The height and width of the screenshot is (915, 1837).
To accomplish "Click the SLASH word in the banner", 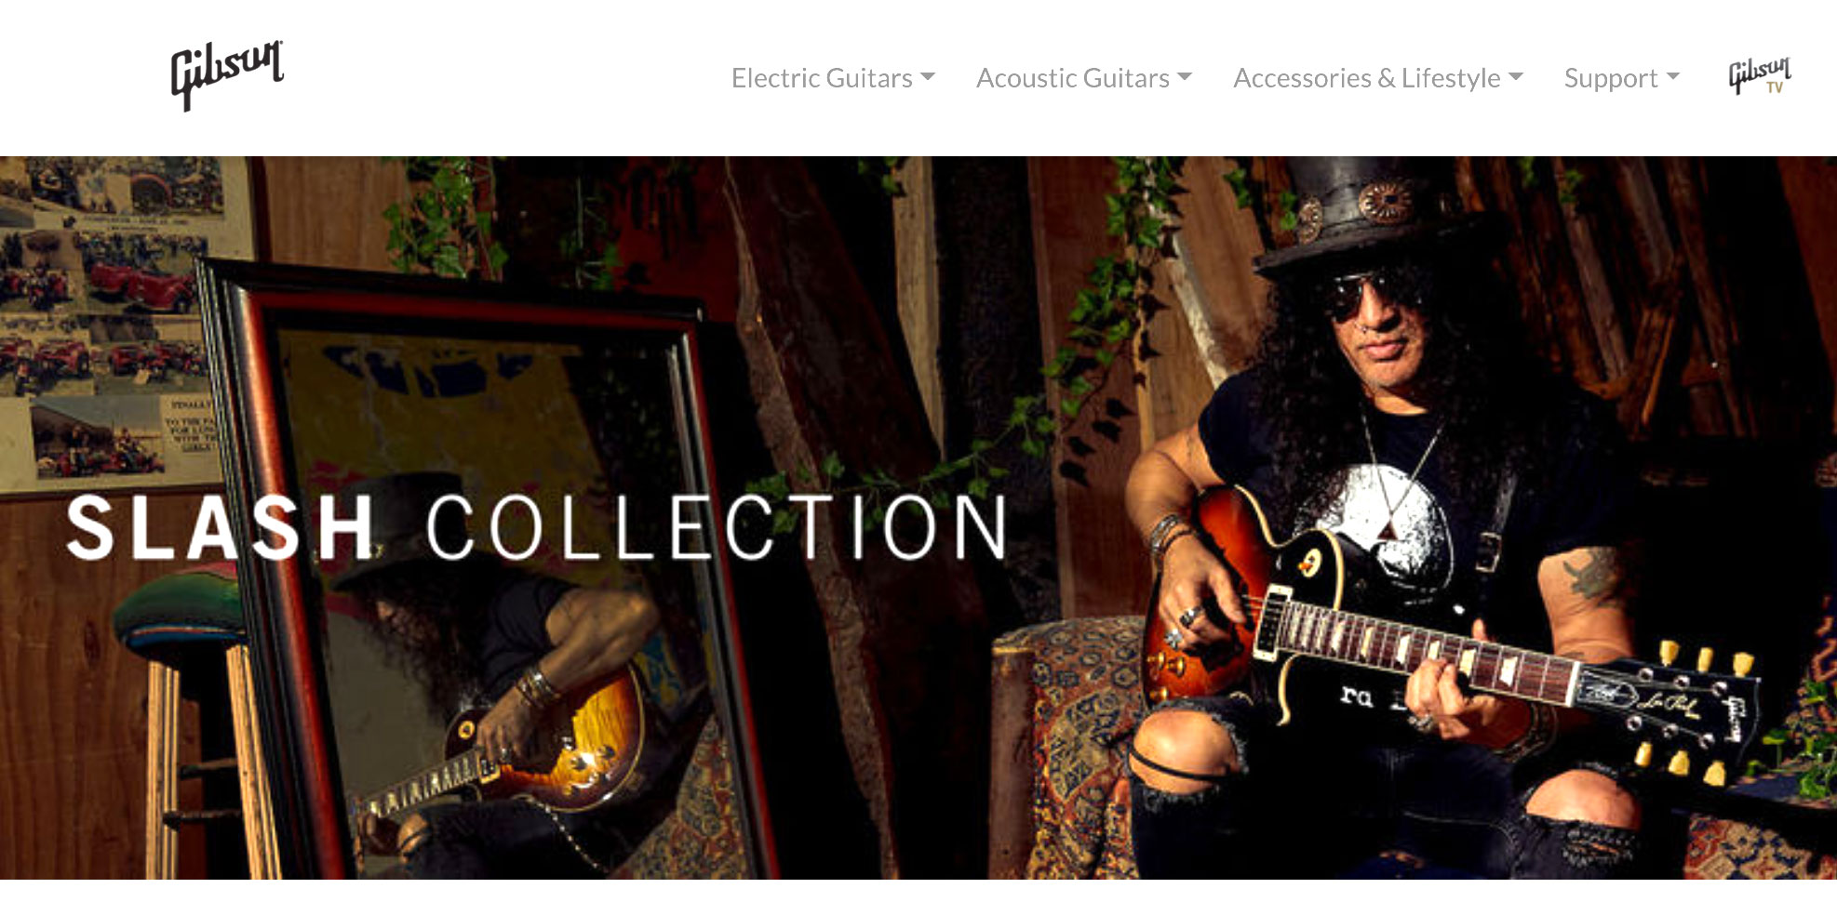I will pyautogui.click(x=221, y=527).
